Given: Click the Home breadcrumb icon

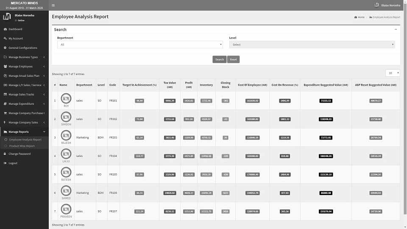Looking at the screenshot, I should click(x=355, y=17).
